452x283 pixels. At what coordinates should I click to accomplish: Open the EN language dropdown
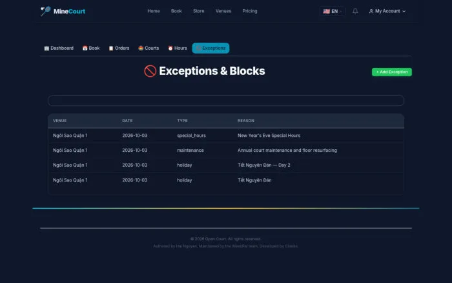point(333,11)
